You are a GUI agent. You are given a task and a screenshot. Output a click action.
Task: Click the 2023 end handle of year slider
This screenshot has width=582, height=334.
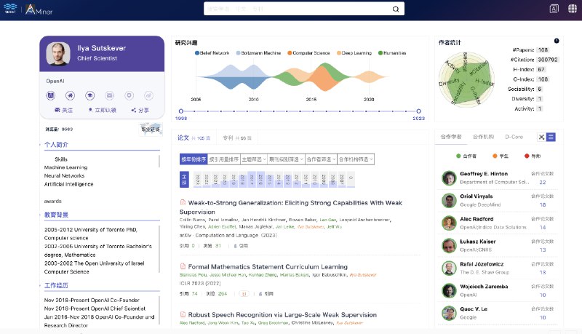pyautogui.click(x=419, y=111)
